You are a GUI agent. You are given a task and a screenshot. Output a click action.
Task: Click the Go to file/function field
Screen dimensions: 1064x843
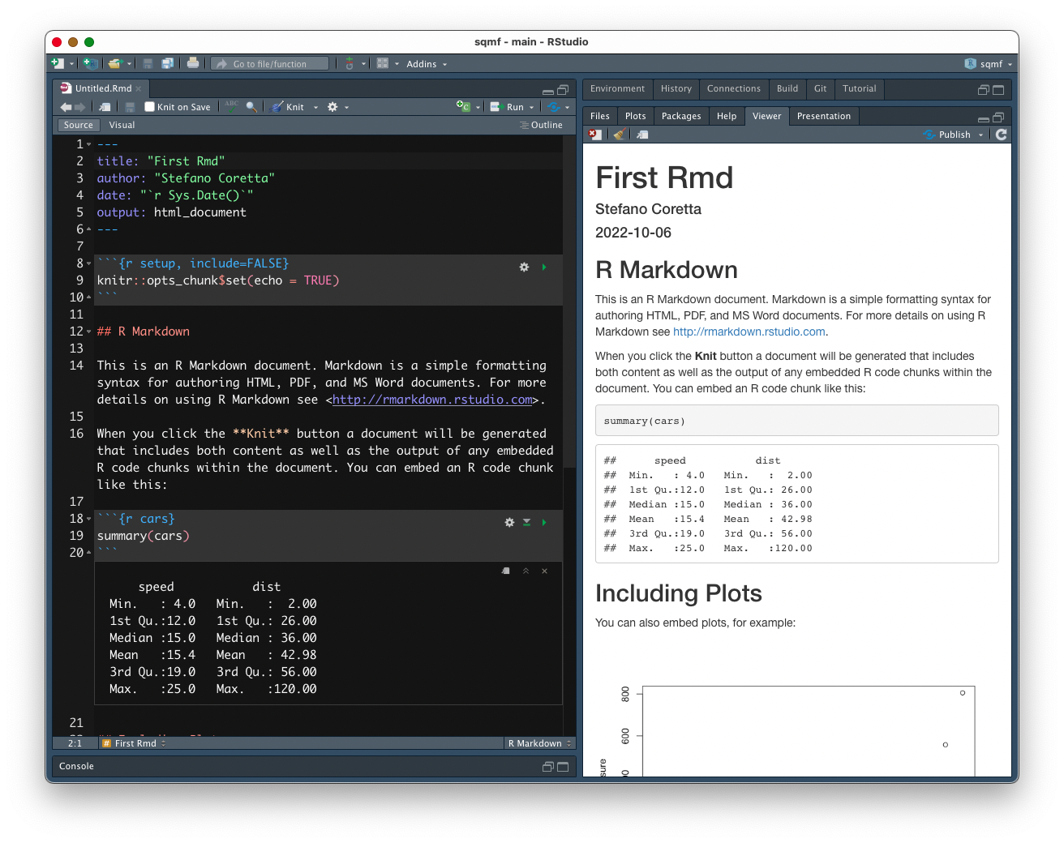pyautogui.click(x=270, y=63)
